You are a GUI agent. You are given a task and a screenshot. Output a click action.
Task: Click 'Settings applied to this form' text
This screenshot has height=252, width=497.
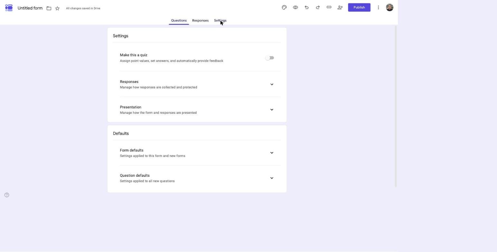click(x=152, y=156)
